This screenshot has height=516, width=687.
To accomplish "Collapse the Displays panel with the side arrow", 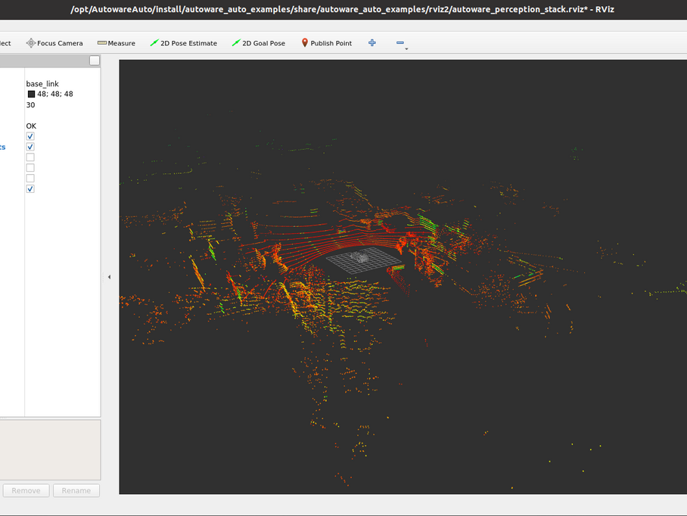I will (109, 277).
